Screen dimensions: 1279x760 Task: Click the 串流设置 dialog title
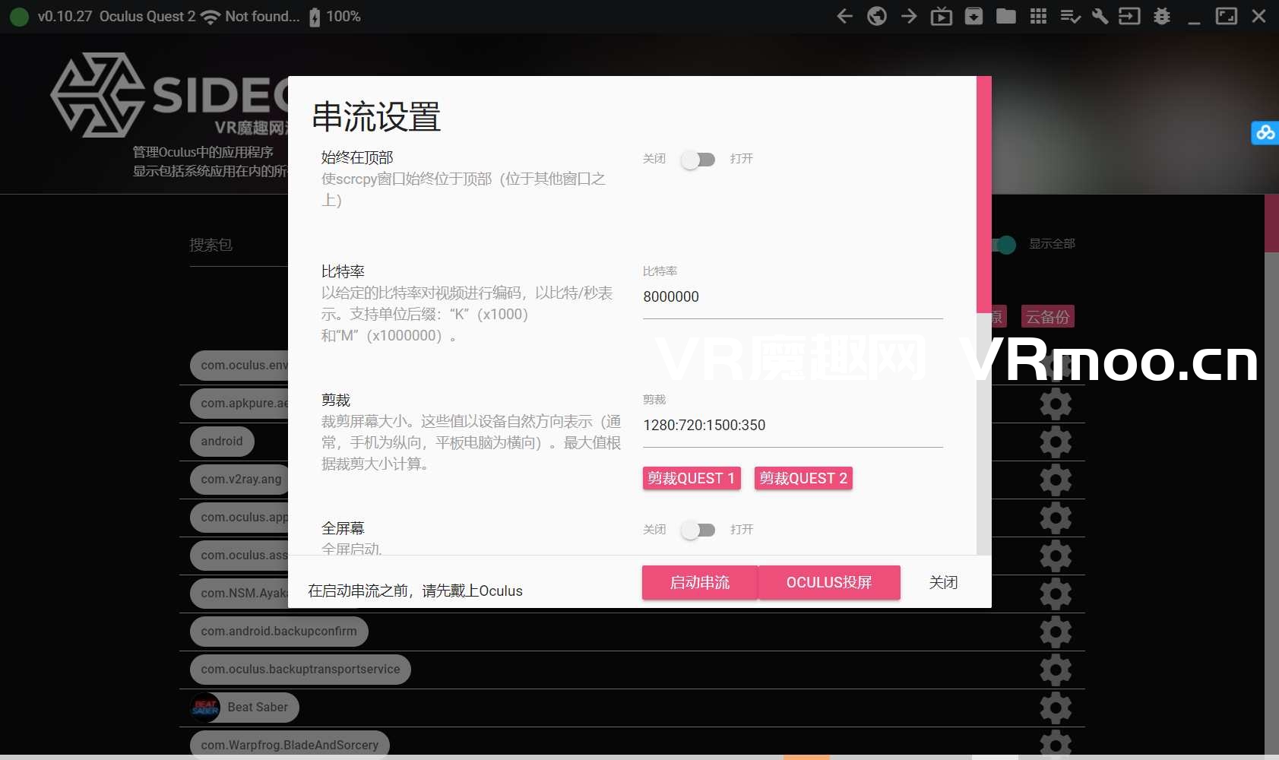click(377, 117)
